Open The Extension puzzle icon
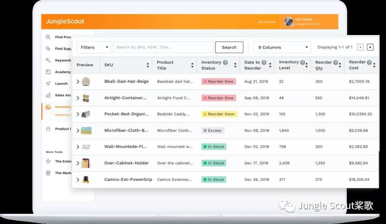Viewport: 386px width, 224px height. tap(48, 161)
